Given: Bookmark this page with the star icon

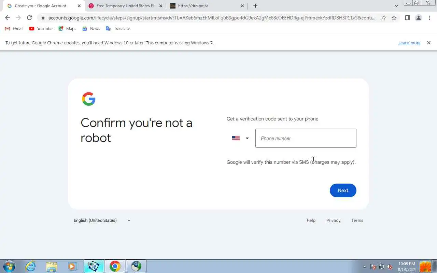Looking at the screenshot, I should point(394,18).
